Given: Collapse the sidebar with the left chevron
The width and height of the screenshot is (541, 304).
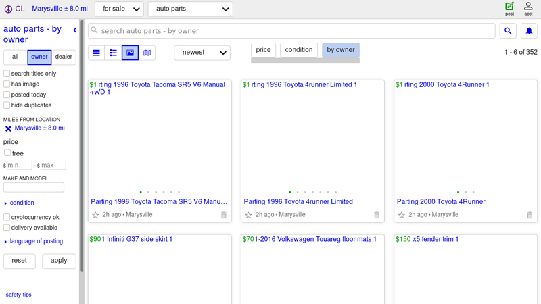Looking at the screenshot, I should pos(75,30).
